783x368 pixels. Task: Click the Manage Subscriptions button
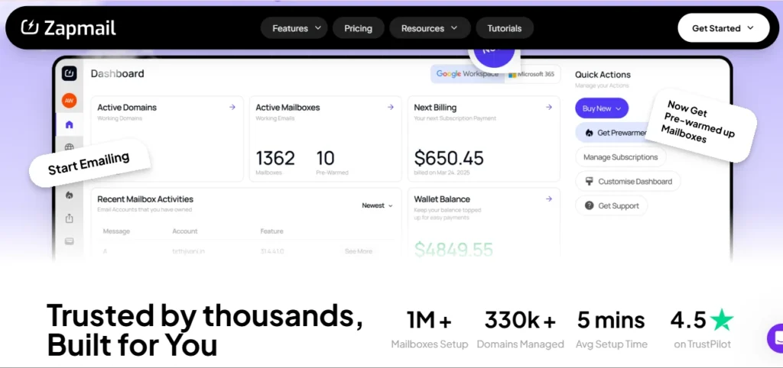[621, 157]
